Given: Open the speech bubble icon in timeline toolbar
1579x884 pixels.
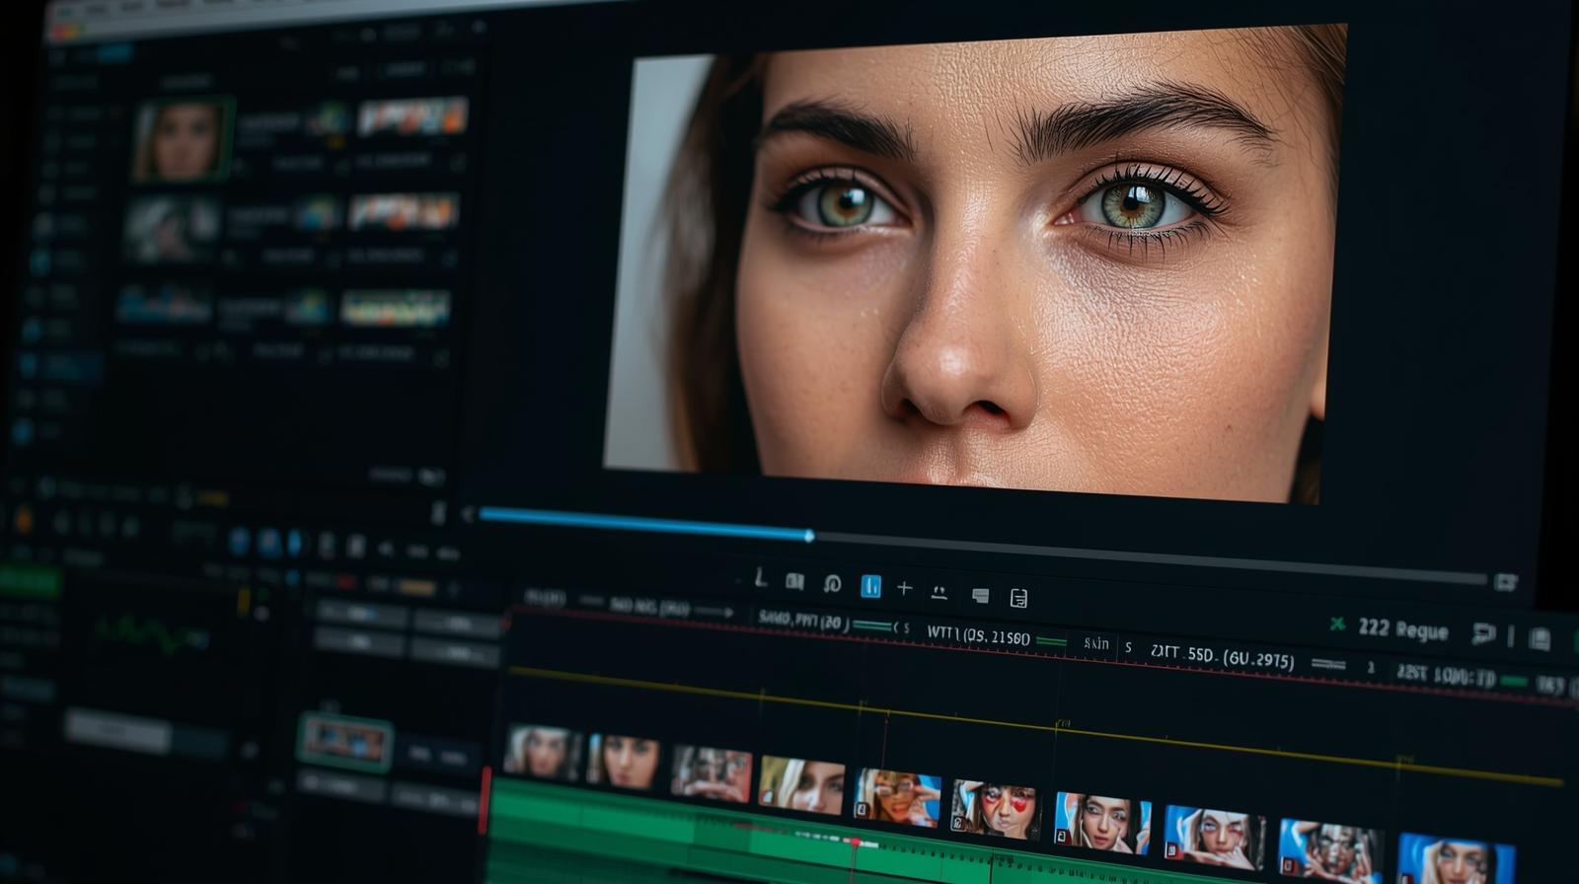Looking at the screenshot, I should tap(980, 595).
